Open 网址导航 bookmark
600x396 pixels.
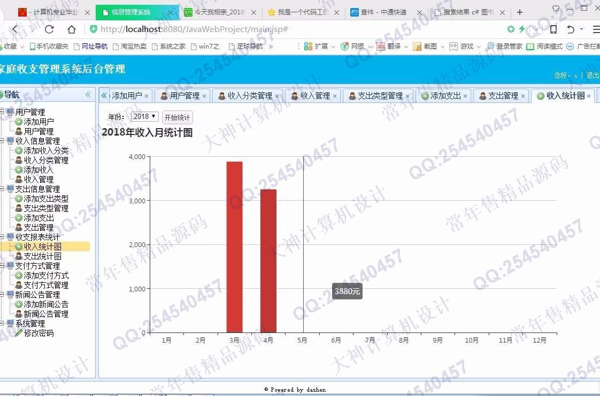tap(91, 46)
